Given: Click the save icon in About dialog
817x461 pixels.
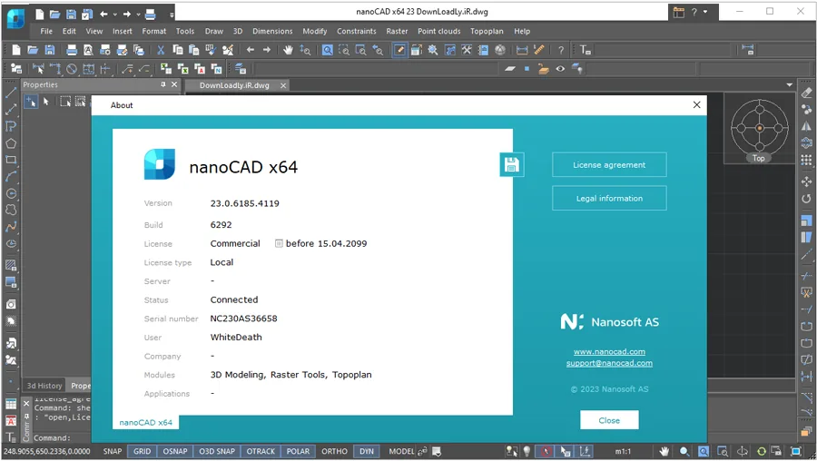Looking at the screenshot, I should pos(512,165).
